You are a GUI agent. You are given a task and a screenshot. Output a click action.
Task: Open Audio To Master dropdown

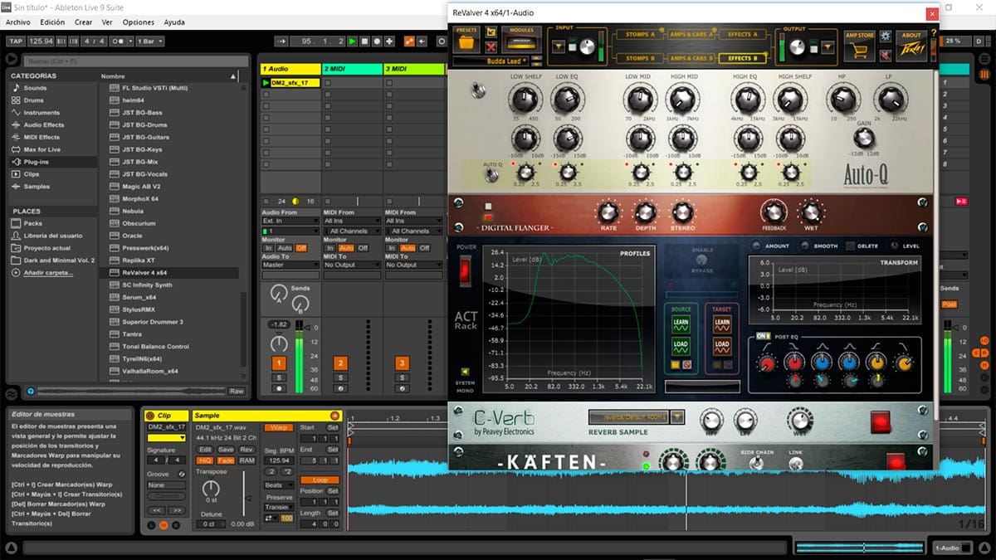(x=290, y=265)
